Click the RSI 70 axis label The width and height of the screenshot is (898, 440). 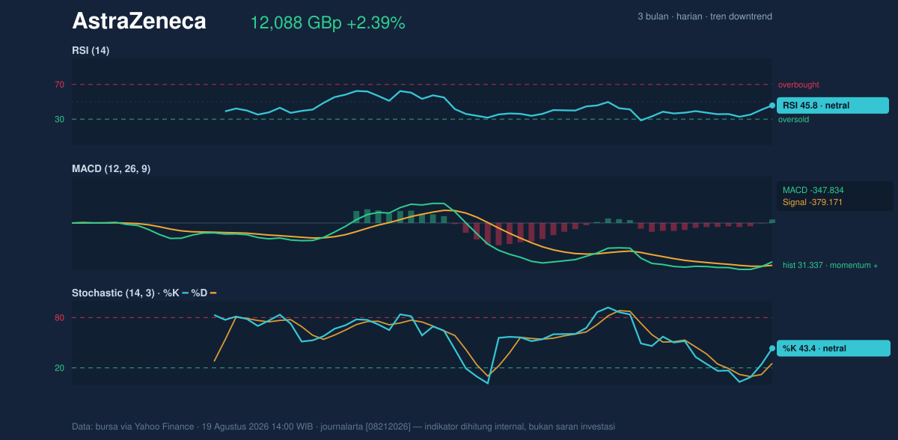[x=59, y=85]
